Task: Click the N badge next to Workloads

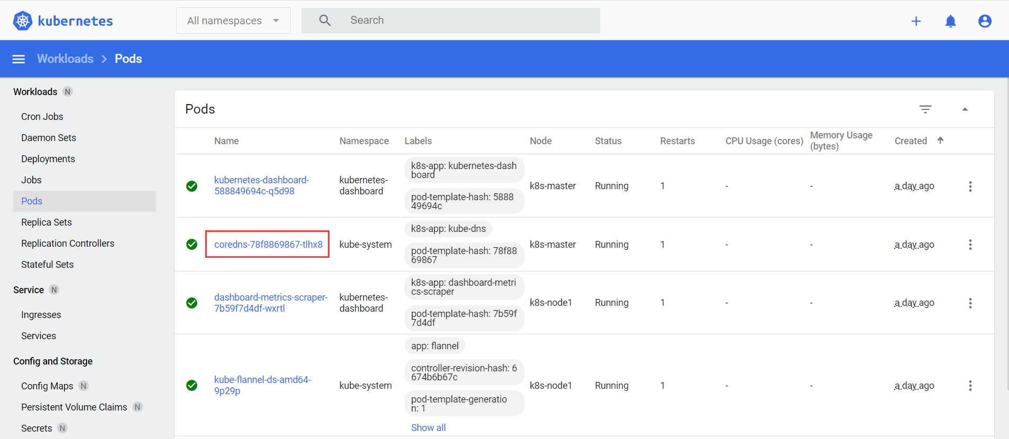Action: tap(68, 92)
